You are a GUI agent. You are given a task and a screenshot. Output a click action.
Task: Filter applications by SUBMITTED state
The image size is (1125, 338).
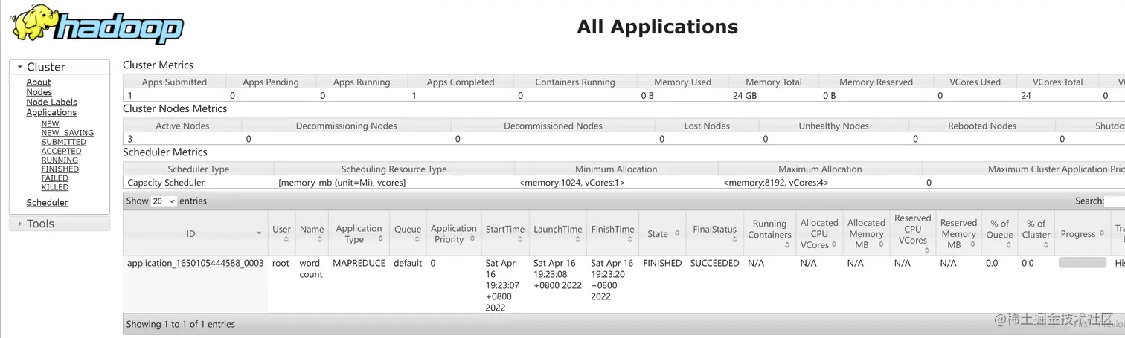[64, 142]
